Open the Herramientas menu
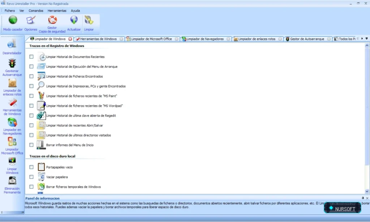This screenshot has height=222, width=370. point(57,10)
